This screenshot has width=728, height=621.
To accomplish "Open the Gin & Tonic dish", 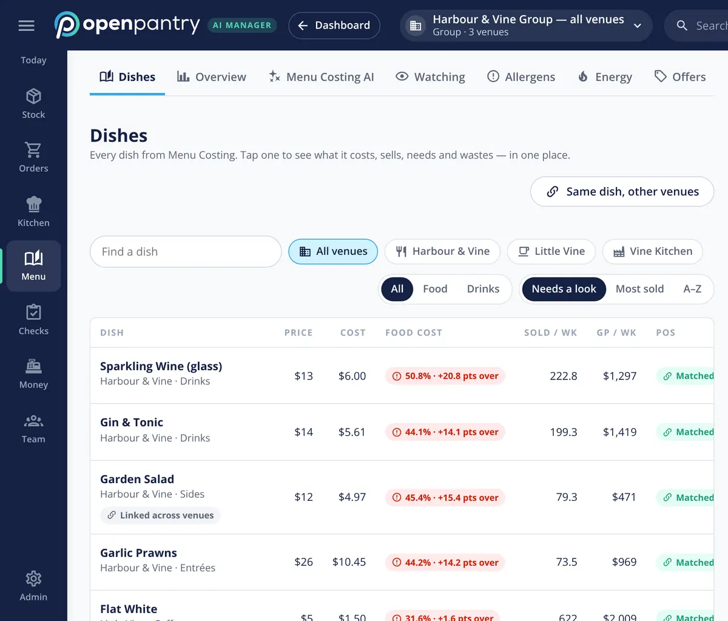I will pyautogui.click(x=402, y=432).
